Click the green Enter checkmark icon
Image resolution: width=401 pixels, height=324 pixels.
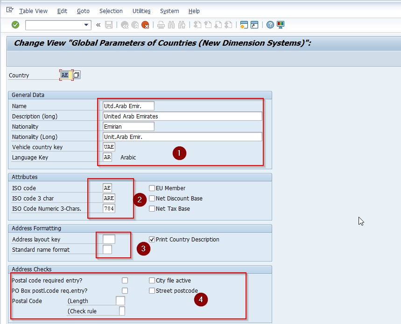[x=15, y=25]
